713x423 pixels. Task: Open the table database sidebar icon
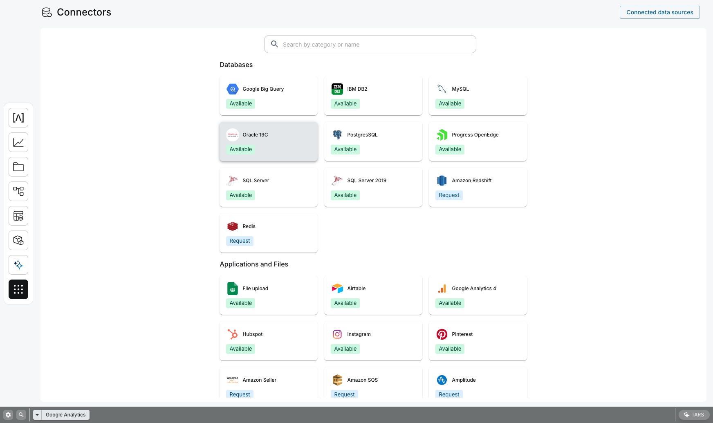[18, 216]
